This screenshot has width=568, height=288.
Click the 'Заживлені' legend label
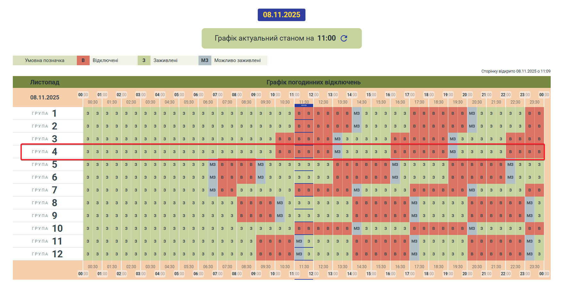click(x=166, y=60)
